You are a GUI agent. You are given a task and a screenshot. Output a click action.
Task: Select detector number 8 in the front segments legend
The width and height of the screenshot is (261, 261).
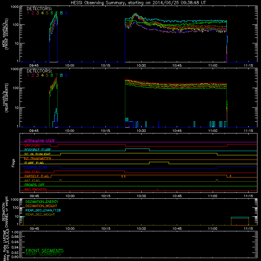[x=61, y=13]
